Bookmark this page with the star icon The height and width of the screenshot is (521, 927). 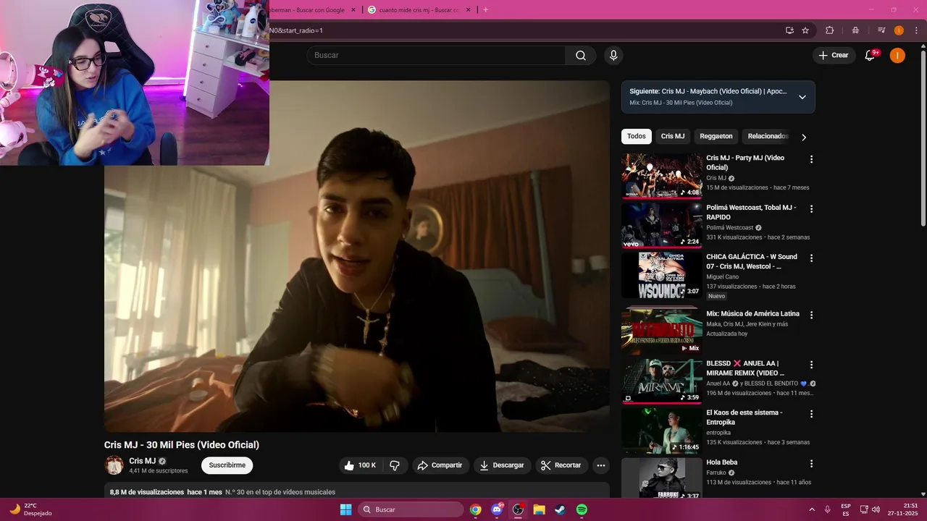click(805, 30)
